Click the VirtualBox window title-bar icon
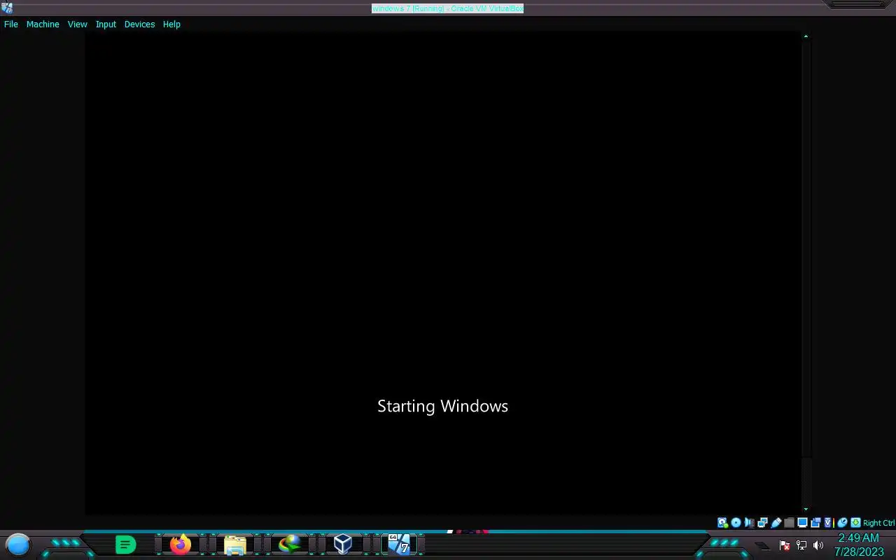This screenshot has height=560, width=896. coord(7,8)
